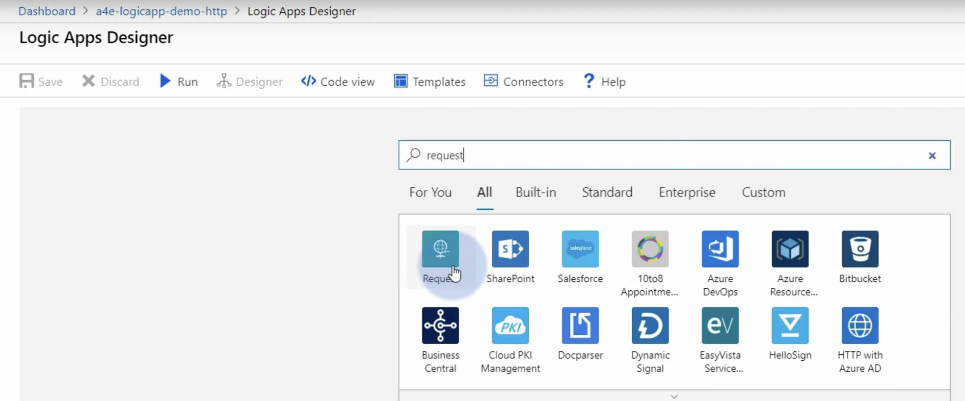Run the logic app
The image size is (965, 401).
coord(179,81)
